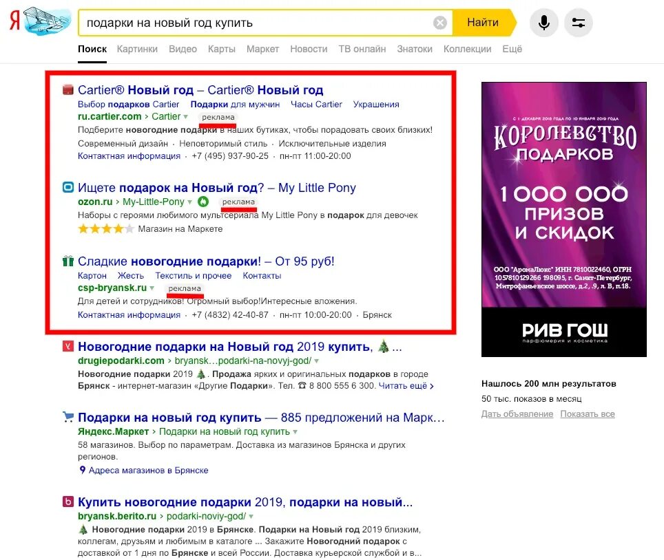Screen dimensions: 664x560
Task: Expand dropdown arrow after drugiepodarki.com URL
Action: coord(316,361)
